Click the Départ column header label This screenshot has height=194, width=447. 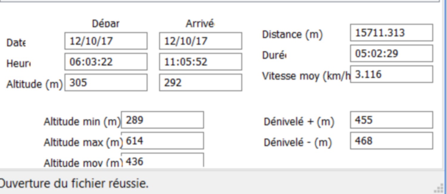[106, 24]
